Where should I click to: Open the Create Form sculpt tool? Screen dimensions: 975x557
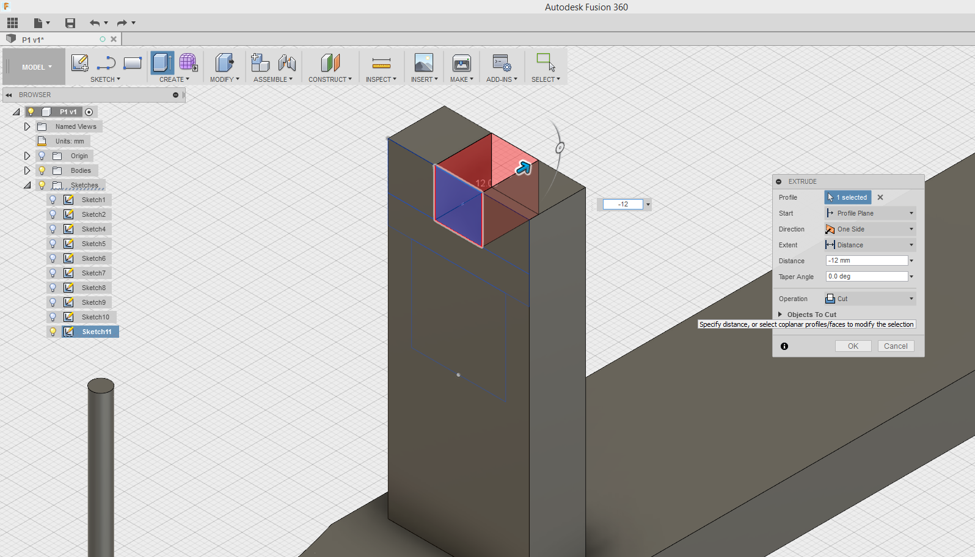point(188,62)
